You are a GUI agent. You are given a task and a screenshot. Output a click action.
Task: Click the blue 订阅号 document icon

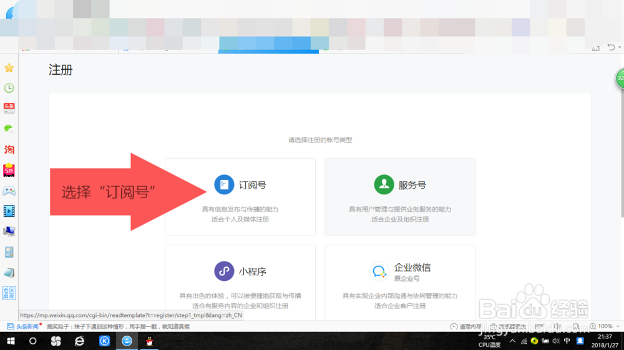(x=224, y=185)
